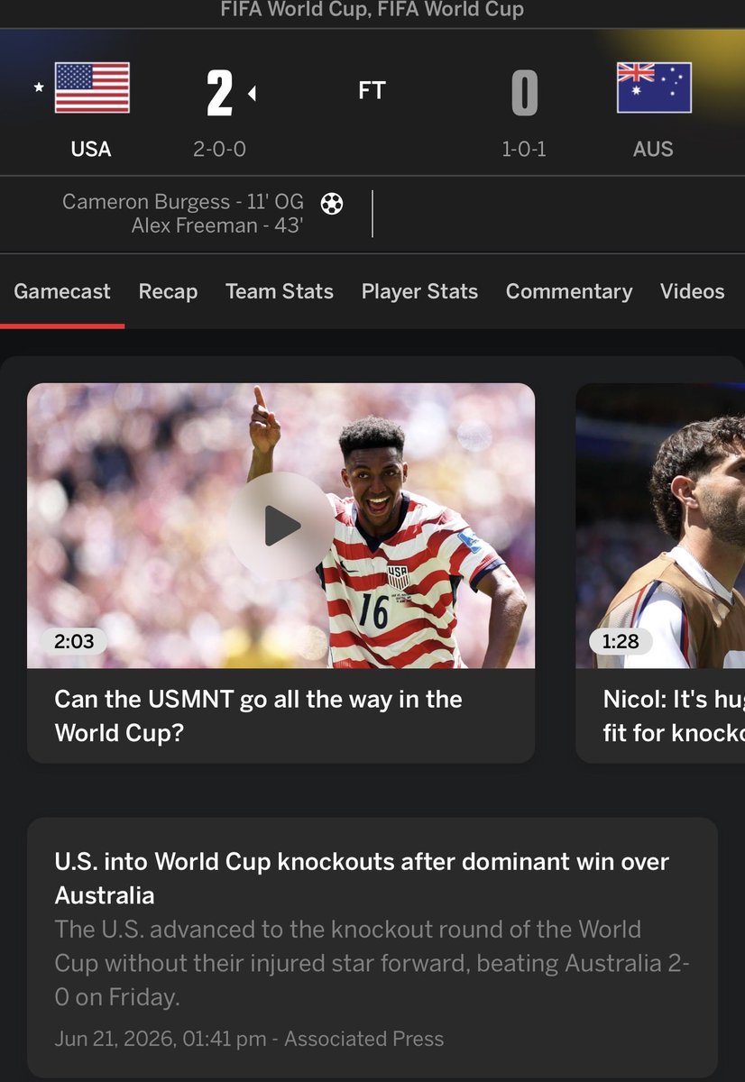Screen dimensions: 745x1082
Task: Tap USA score of 2
Action: pyautogui.click(x=219, y=94)
